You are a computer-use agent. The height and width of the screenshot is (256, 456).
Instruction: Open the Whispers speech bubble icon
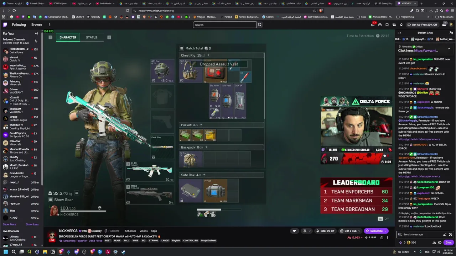tap(387, 25)
